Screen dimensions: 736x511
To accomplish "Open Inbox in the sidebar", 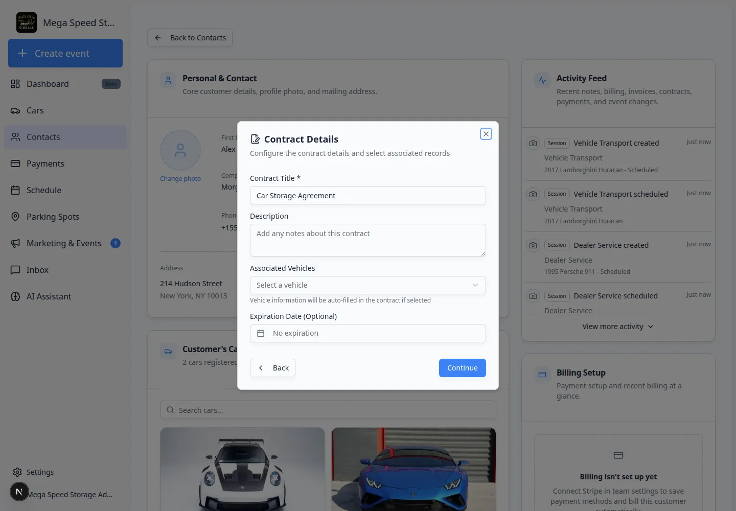I will [65, 270].
